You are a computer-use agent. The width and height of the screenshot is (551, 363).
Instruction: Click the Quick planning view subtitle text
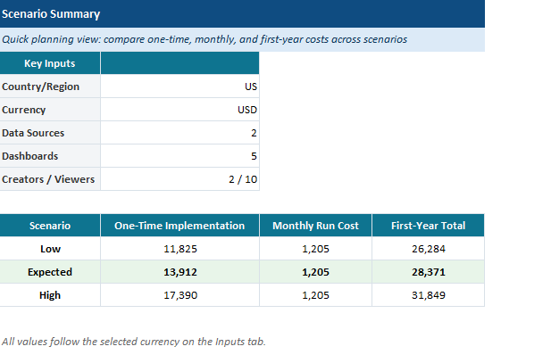pos(205,39)
